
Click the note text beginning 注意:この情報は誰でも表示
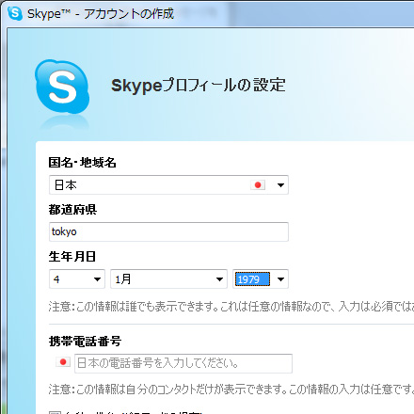231,307
